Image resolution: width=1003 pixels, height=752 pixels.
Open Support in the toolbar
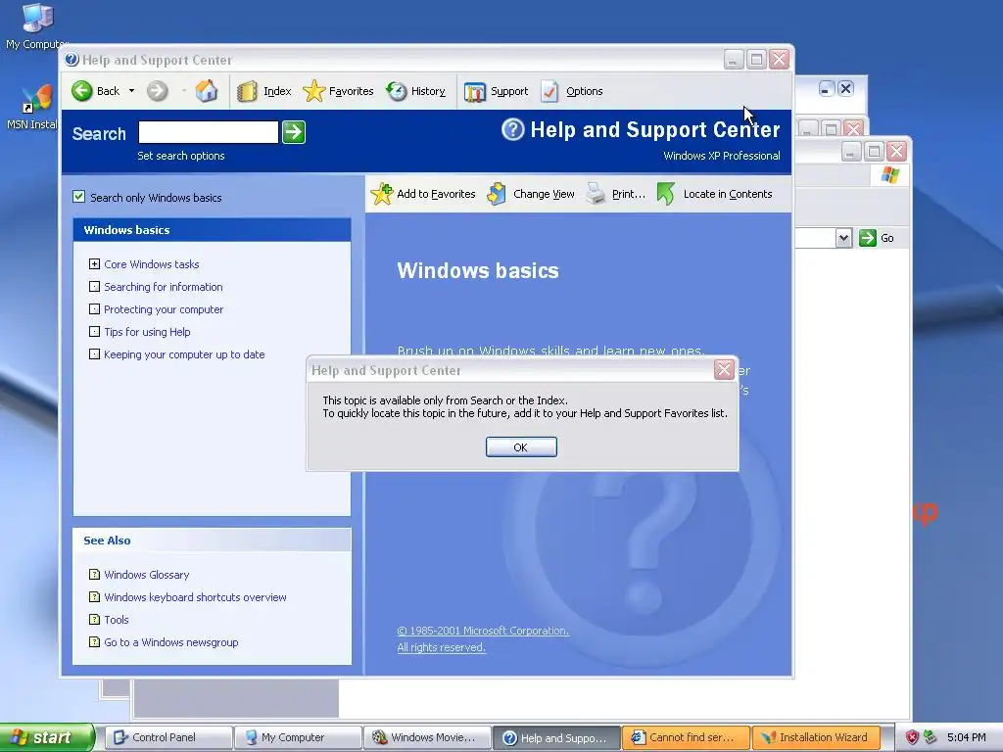[x=497, y=91]
